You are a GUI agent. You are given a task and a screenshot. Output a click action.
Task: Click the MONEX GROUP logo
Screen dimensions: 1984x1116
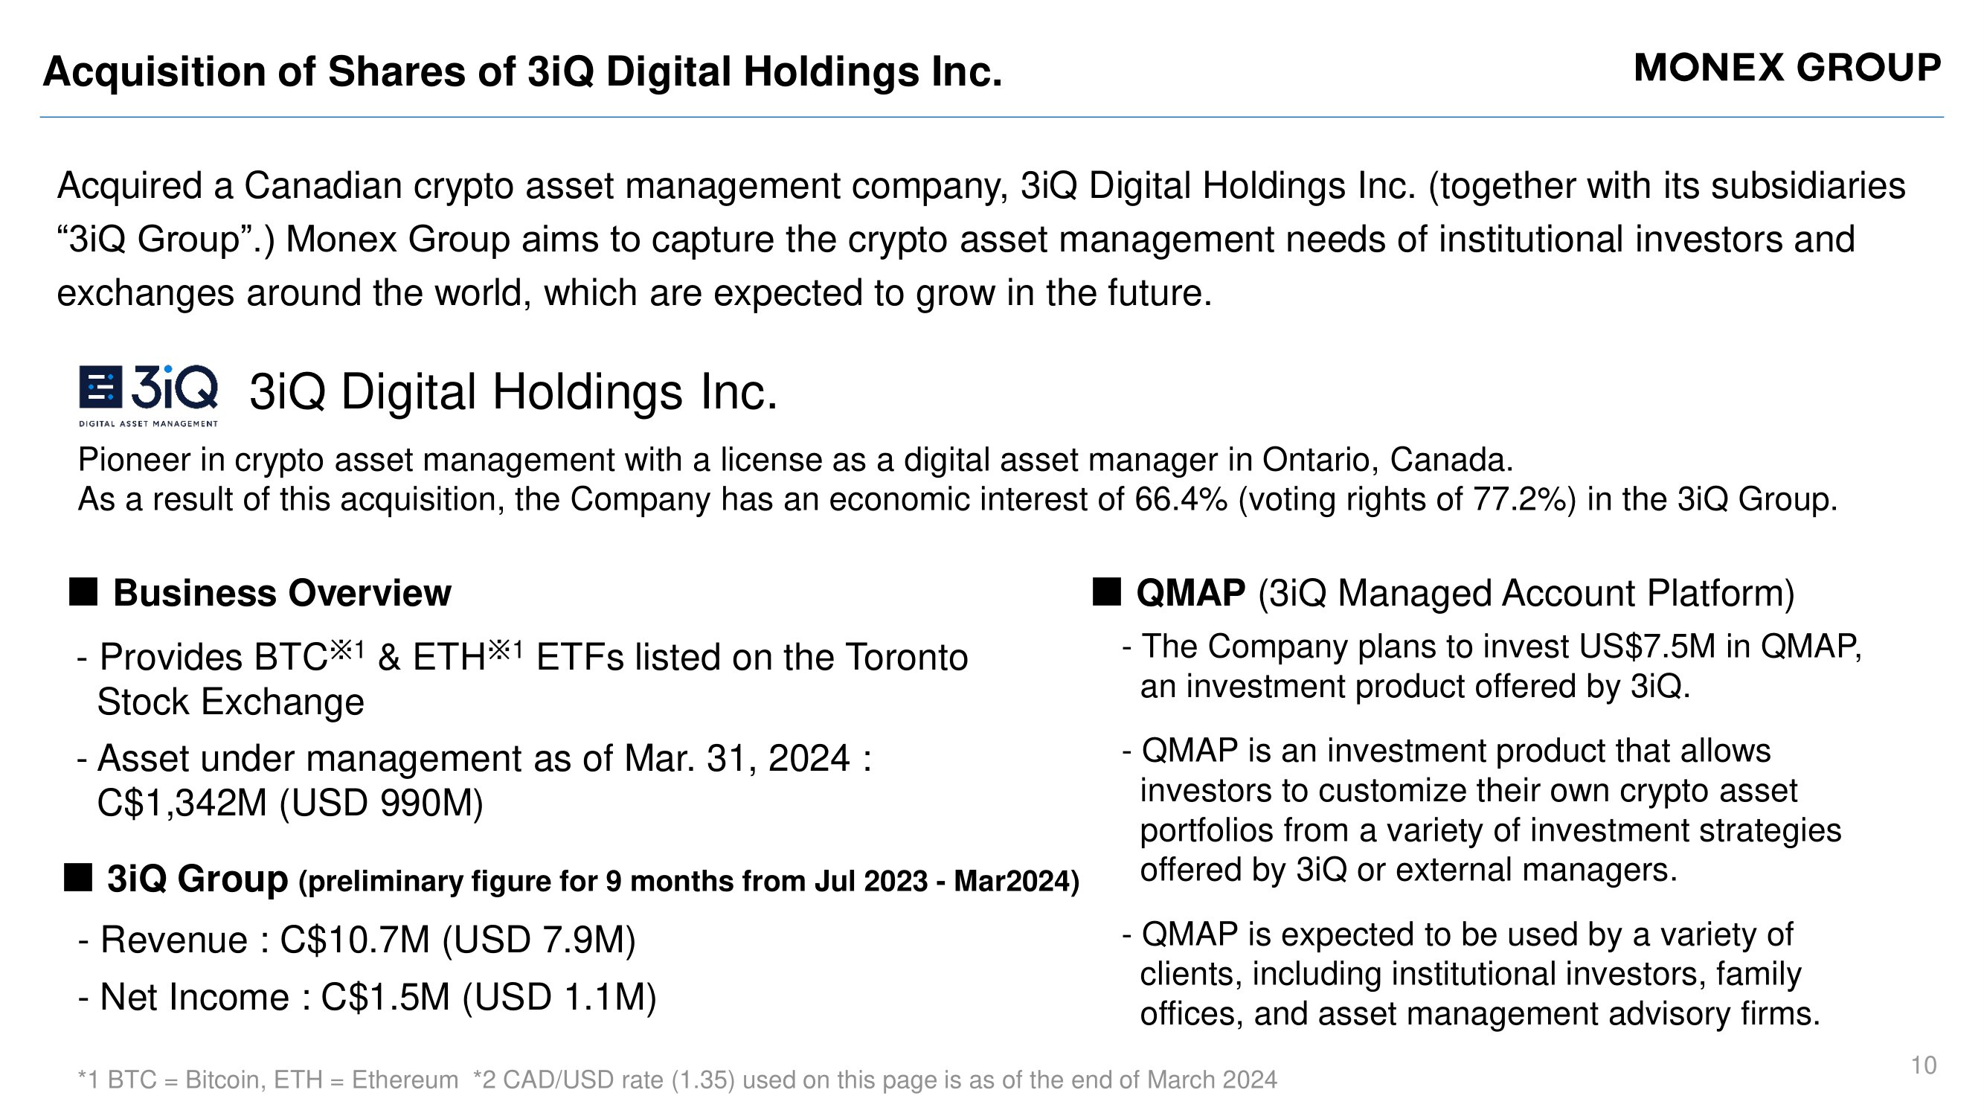pyautogui.click(x=1787, y=68)
